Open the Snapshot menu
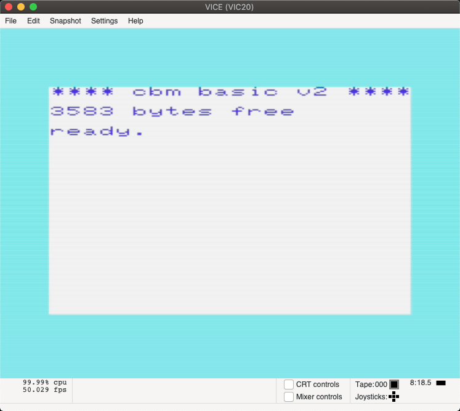 [x=65, y=21]
